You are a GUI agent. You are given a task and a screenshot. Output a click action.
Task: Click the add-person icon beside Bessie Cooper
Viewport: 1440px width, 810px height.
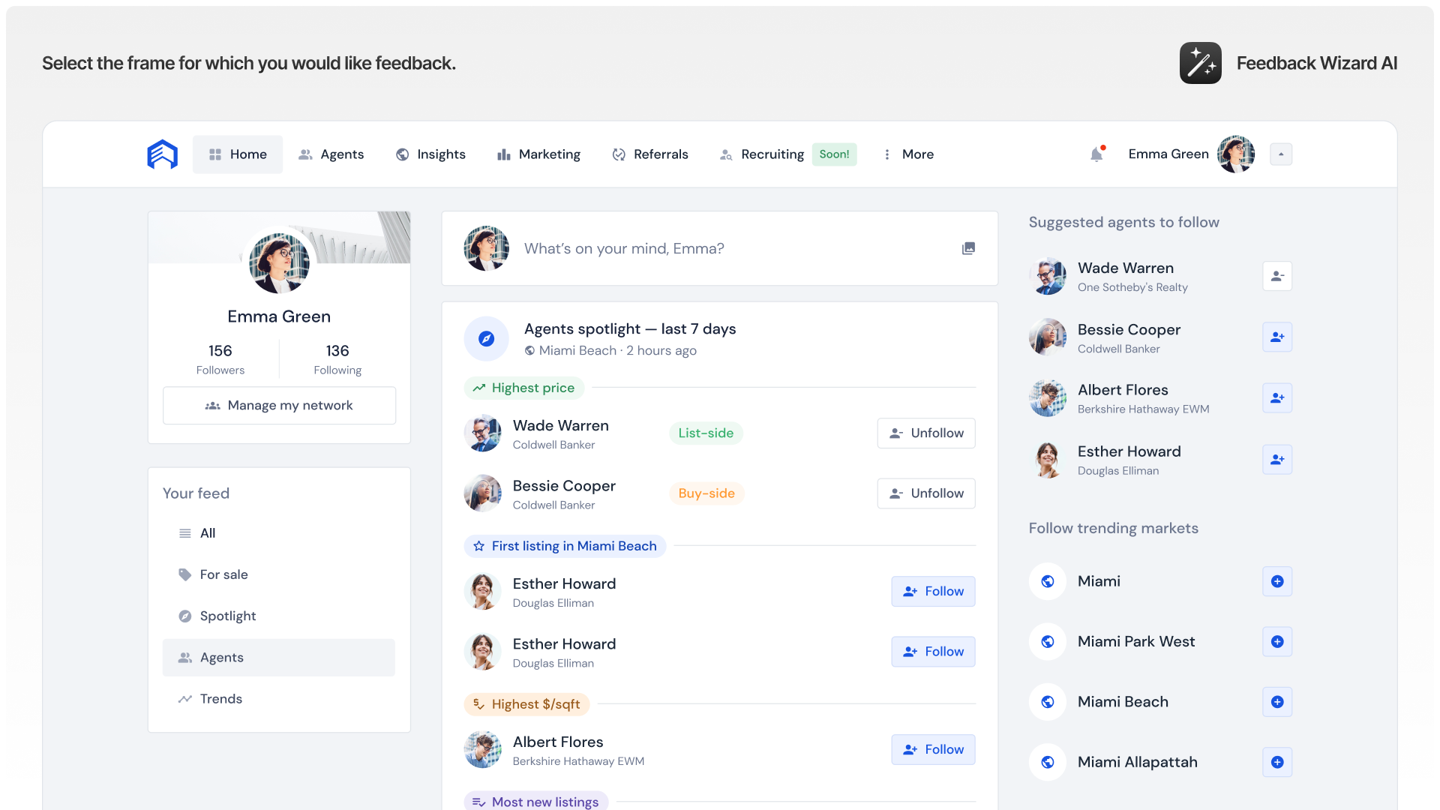[1277, 337]
